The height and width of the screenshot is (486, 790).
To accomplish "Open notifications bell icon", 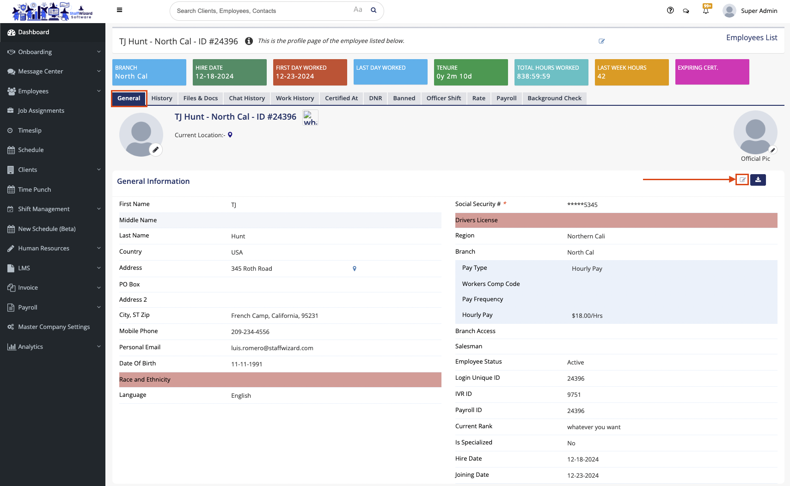I will click(706, 11).
